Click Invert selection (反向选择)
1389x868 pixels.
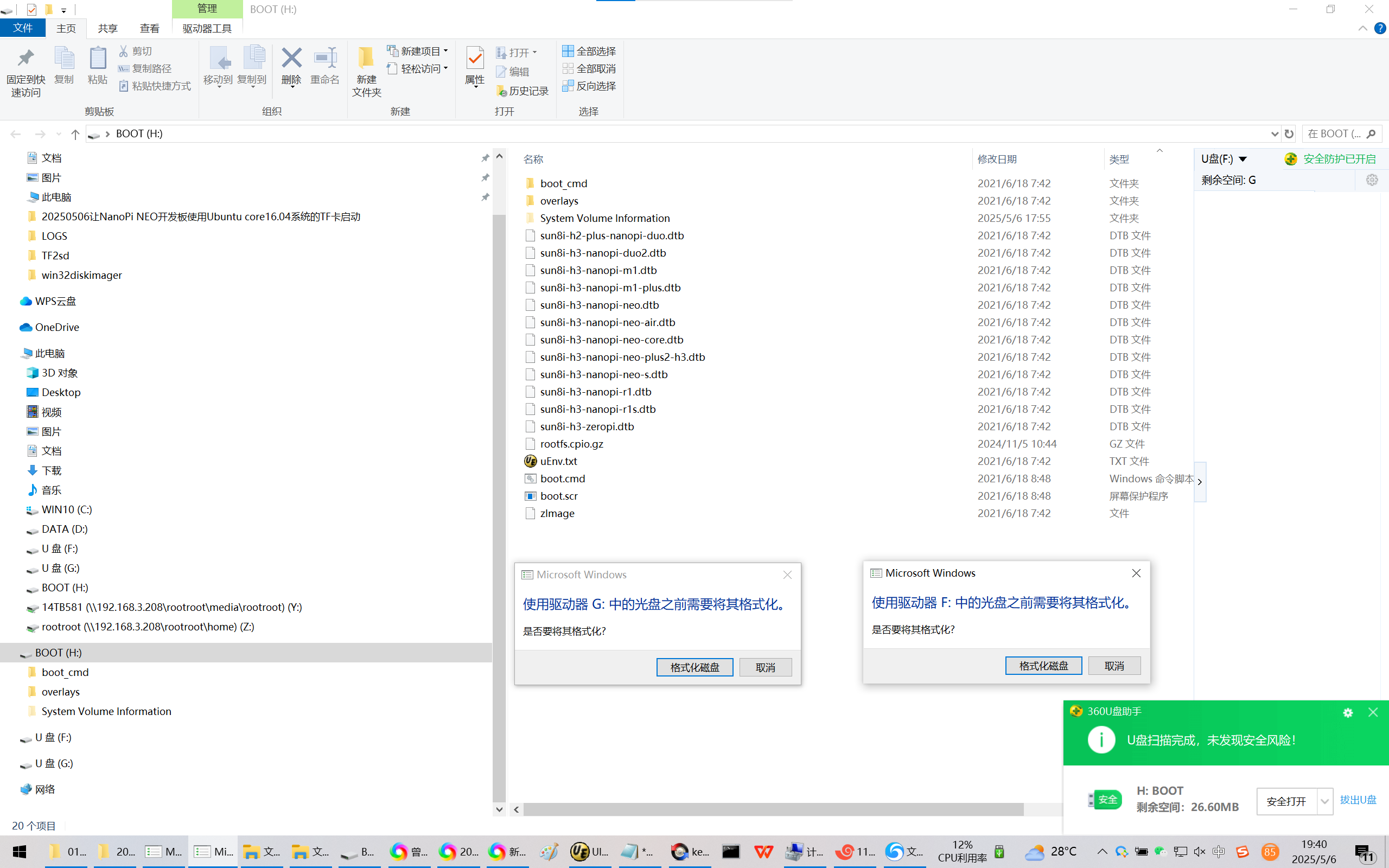pos(589,86)
